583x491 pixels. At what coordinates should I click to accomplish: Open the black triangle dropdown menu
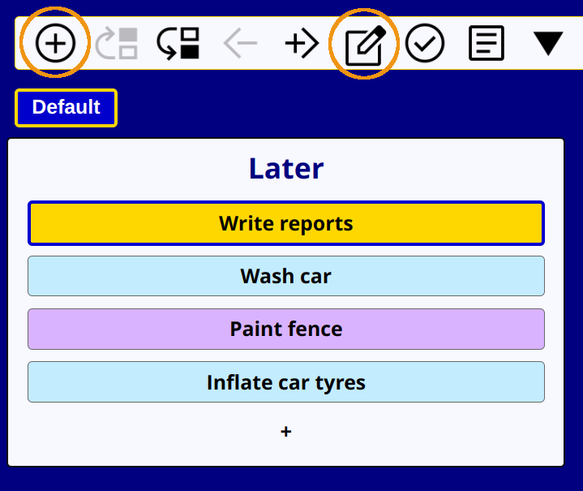(x=548, y=44)
